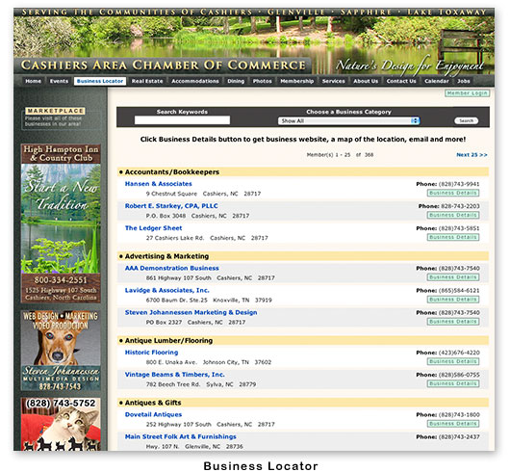Go to Next 25 members
Image resolution: width=510 pixels, height=472 pixels.
[x=472, y=155]
